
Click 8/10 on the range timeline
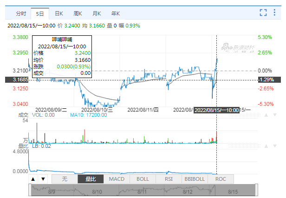97,191
